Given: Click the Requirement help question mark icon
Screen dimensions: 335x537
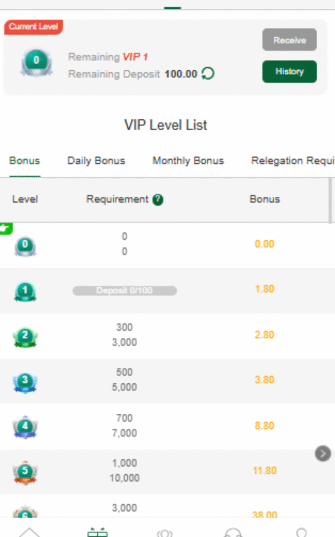Looking at the screenshot, I should [158, 200].
